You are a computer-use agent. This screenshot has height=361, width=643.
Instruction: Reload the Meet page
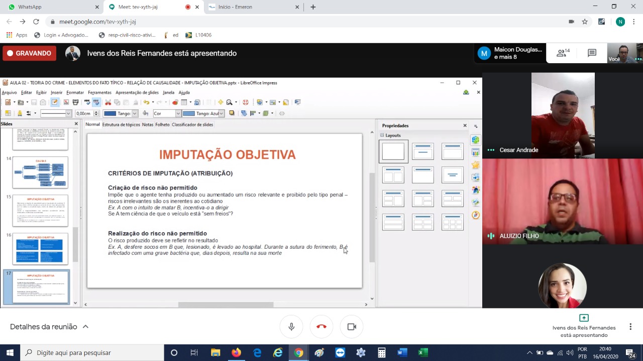click(36, 22)
